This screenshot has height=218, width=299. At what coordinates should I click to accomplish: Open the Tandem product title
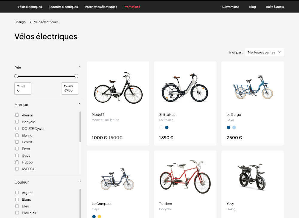pos(166,204)
